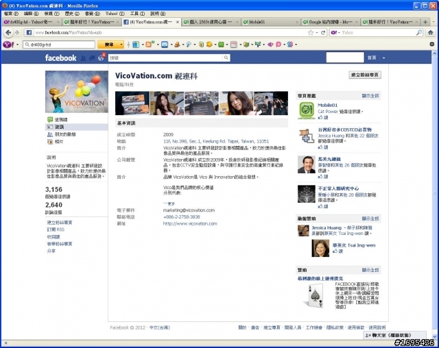Open the 書籤 menu
This screenshot has width=439, height=348.
[x=92, y=14]
